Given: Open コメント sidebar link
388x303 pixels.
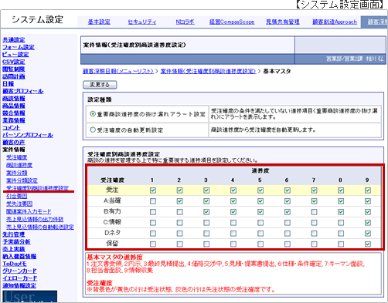Looking at the screenshot, I should click(x=11, y=128).
